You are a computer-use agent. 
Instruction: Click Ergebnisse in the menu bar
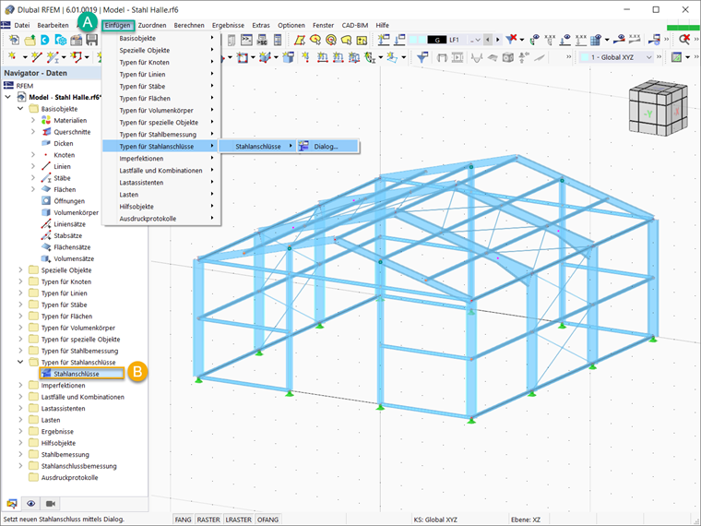(228, 25)
